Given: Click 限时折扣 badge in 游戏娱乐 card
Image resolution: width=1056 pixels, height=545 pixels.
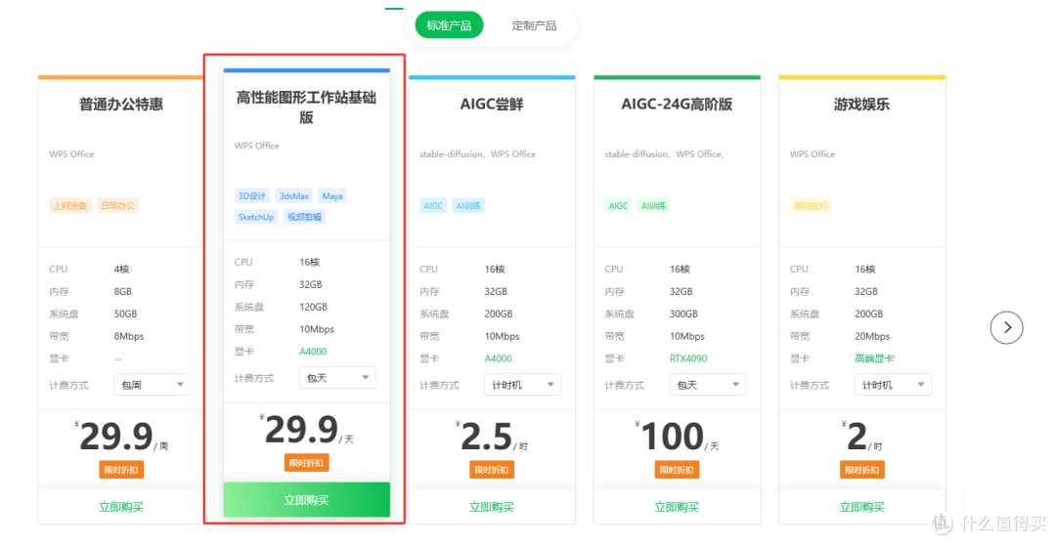Looking at the screenshot, I should [x=862, y=470].
